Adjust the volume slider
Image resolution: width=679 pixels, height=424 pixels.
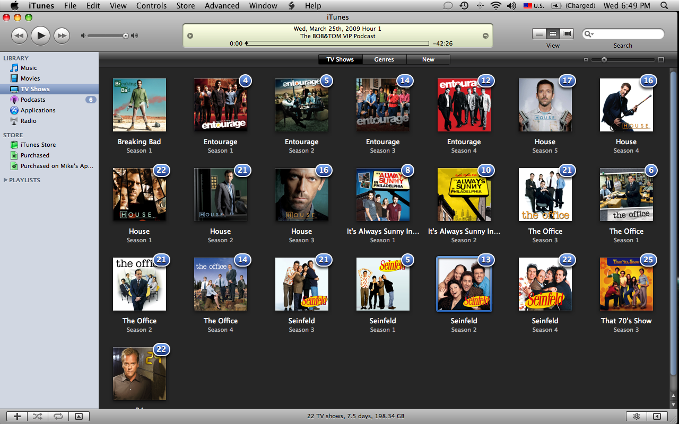click(108, 36)
